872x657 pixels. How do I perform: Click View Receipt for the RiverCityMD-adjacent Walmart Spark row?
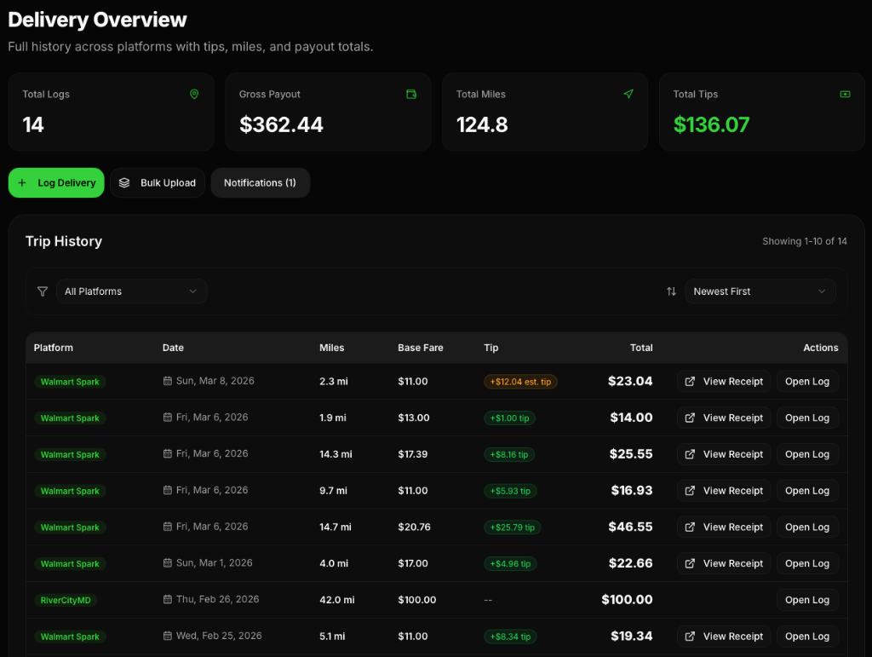tap(732, 636)
